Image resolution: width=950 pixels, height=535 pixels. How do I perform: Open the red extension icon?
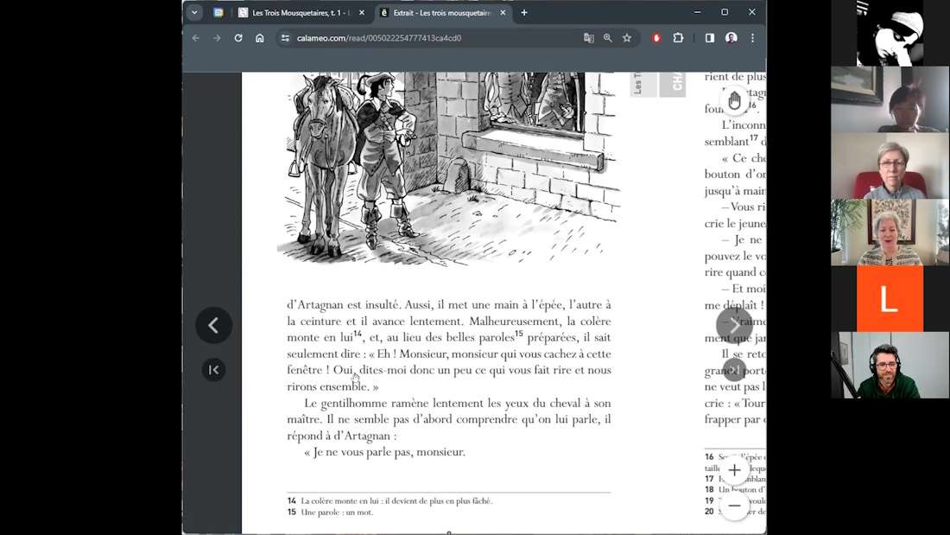tap(656, 38)
